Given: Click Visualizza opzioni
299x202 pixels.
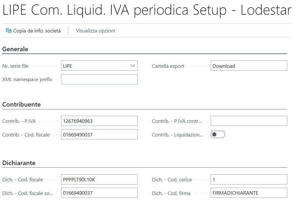Looking at the screenshot, I should (95, 31).
